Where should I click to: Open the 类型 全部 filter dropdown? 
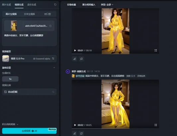point(107,5)
